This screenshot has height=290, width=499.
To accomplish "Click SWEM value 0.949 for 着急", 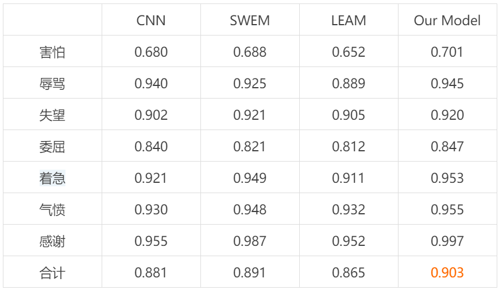I will pyautogui.click(x=250, y=178).
